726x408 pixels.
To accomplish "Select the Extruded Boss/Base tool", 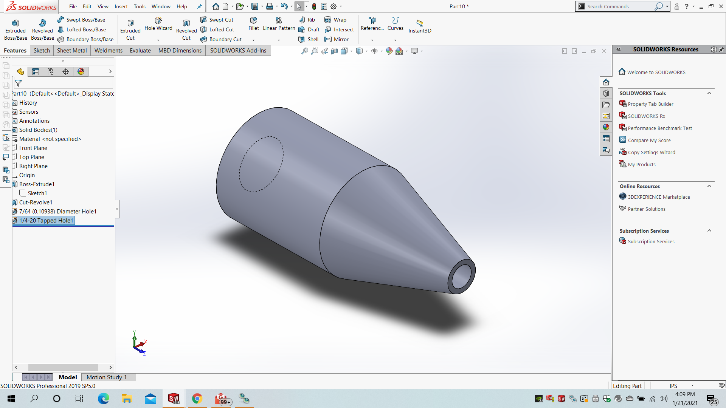I will click(x=16, y=29).
